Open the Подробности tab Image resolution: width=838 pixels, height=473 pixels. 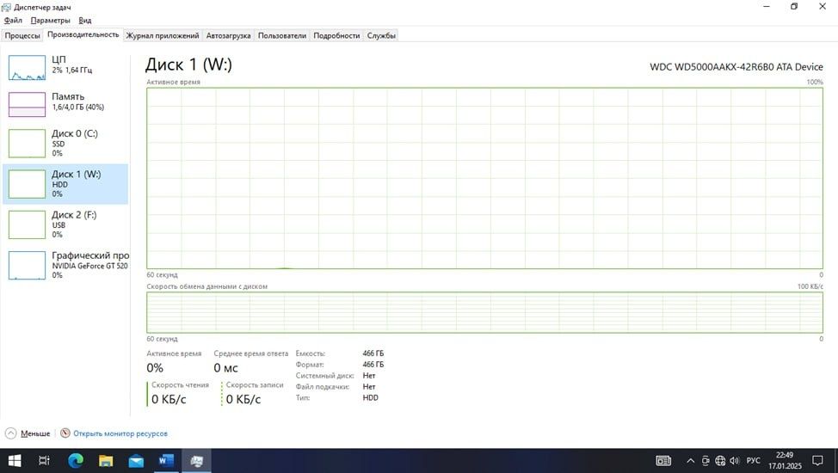(336, 36)
